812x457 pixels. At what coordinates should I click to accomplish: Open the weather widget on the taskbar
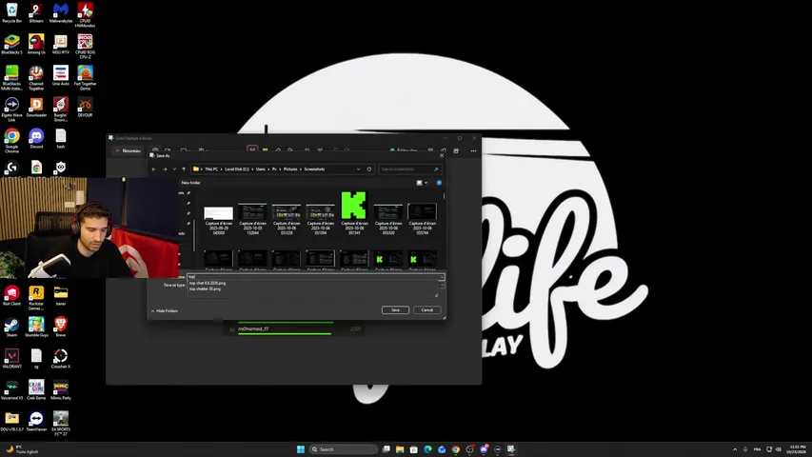tap(22, 449)
